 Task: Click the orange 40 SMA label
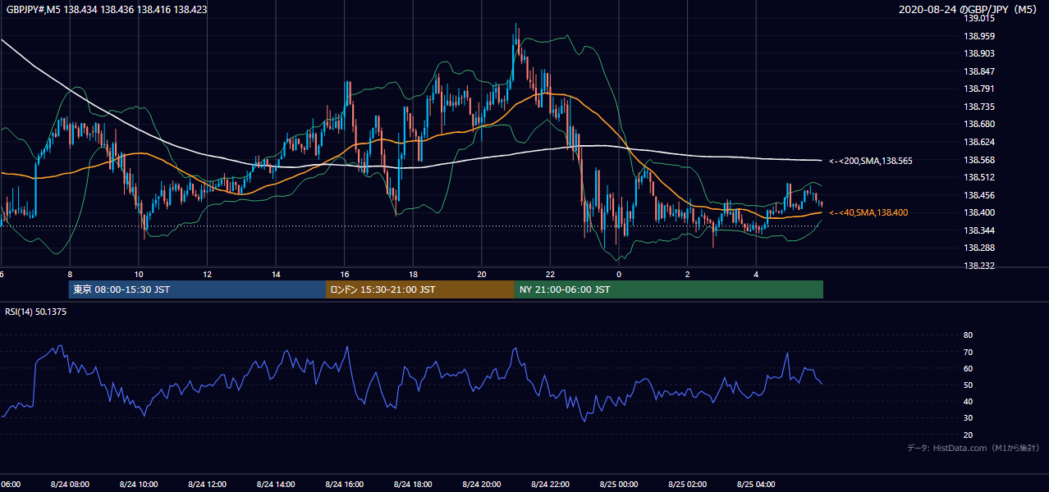[868, 212]
